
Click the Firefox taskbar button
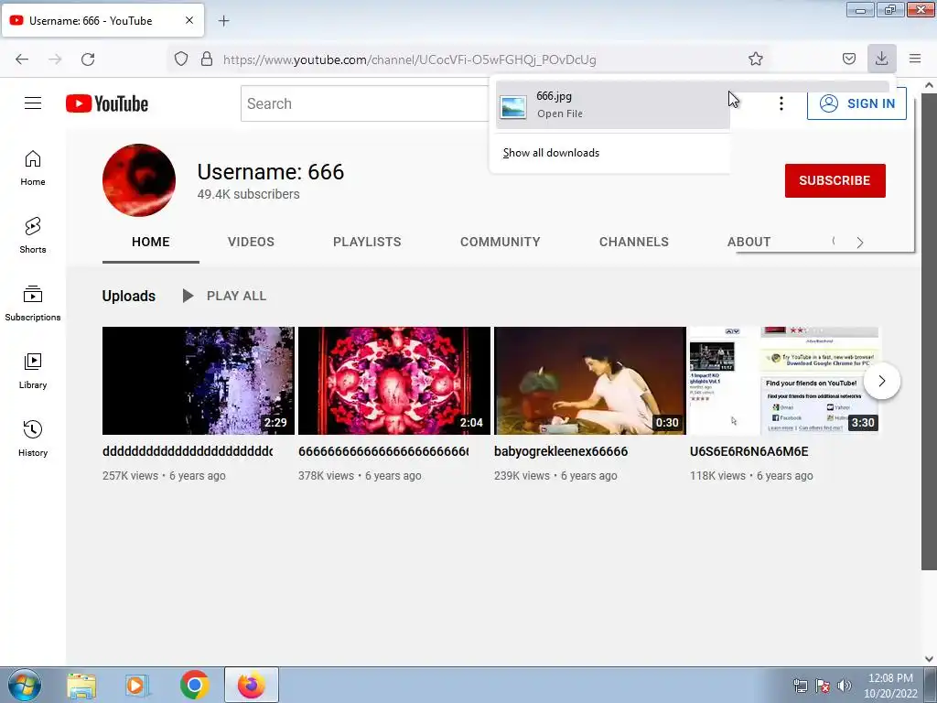[251, 685]
